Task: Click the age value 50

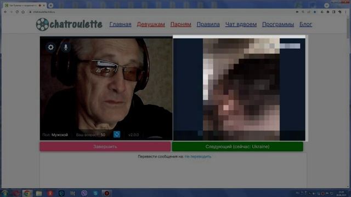Action: (x=103, y=135)
